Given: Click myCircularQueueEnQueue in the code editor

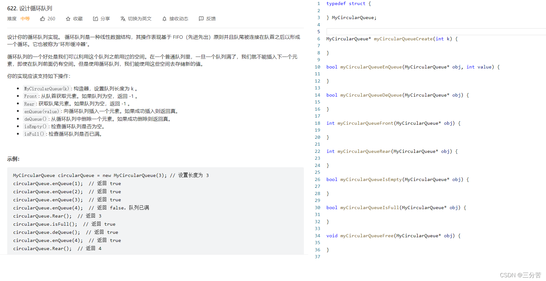Looking at the screenshot, I should 371,67.
